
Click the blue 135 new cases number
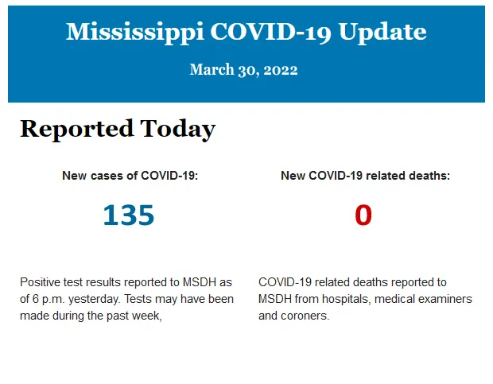coord(128,215)
